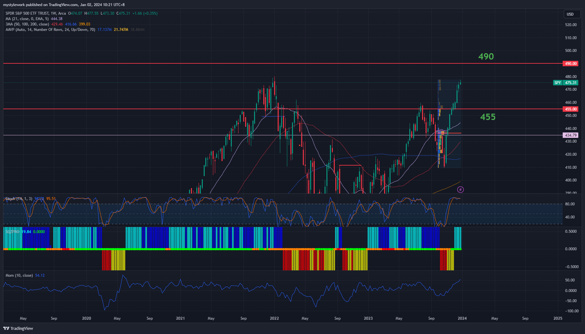Click the orange 3MA value 399.03
Screen dimensions: 585x334
pos(84,24)
